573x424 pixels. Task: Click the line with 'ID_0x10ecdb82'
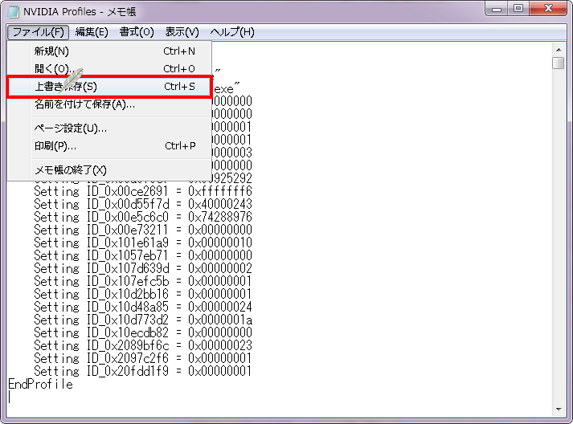point(143,332)
